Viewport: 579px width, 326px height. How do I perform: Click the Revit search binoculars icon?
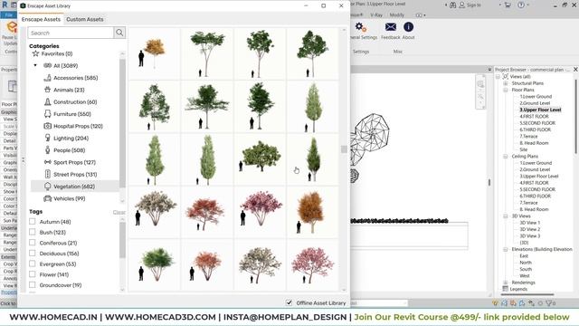[452, 5]
